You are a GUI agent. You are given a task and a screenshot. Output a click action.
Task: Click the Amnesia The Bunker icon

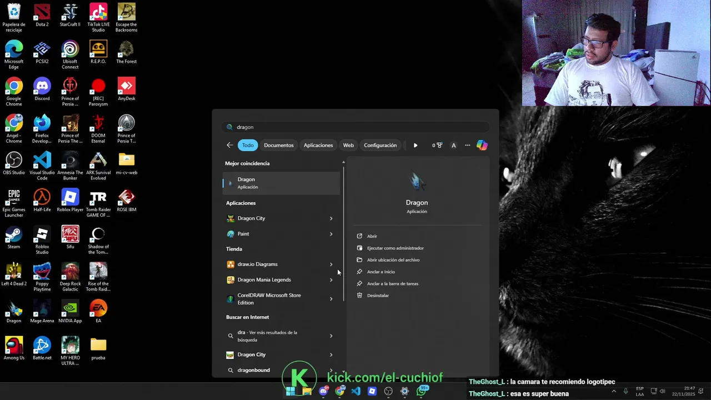coord(70,166)
